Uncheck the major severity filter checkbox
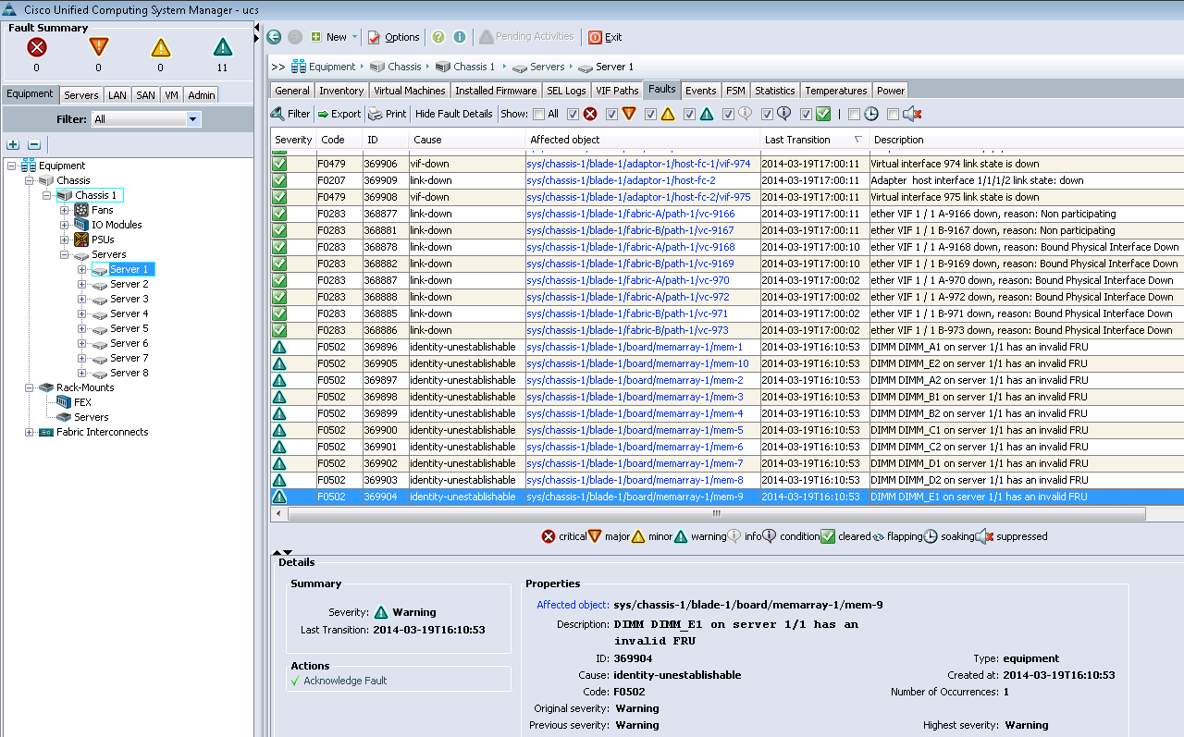The width and height of the screenshot is (1184, 737). pyautogui.click(x=611, y=115)
